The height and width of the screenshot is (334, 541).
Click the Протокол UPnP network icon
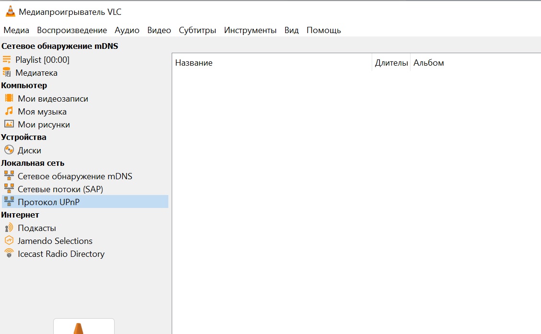point(9,202)
